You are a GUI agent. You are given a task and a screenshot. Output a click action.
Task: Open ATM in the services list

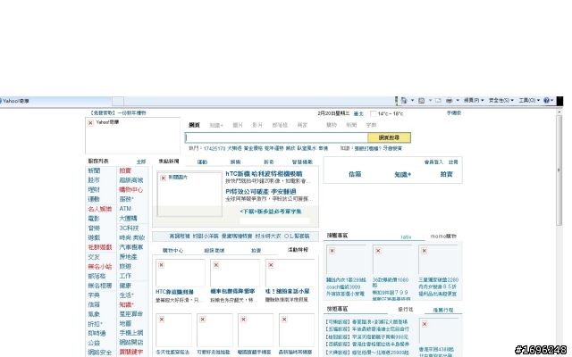coord(125,208)
